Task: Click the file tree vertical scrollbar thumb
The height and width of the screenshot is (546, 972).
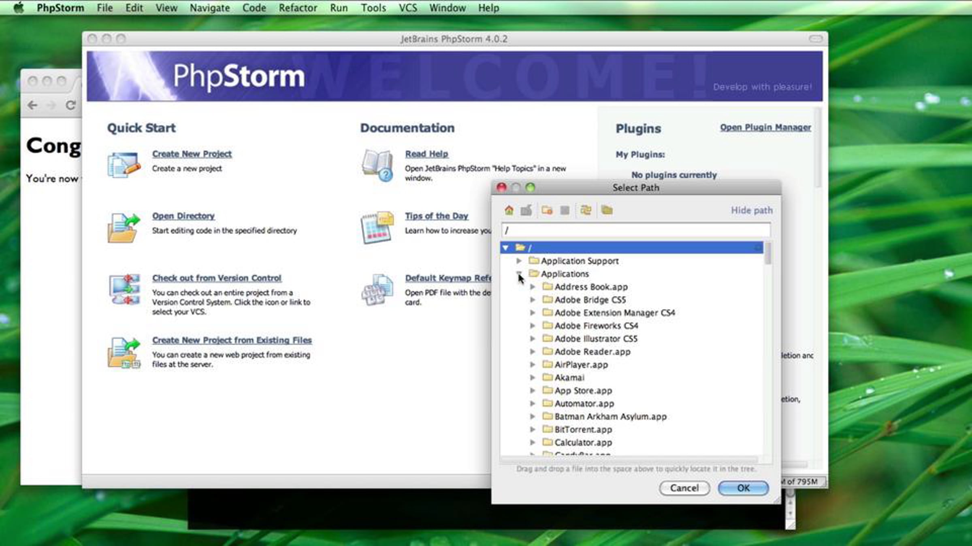Action: point(767,254)
